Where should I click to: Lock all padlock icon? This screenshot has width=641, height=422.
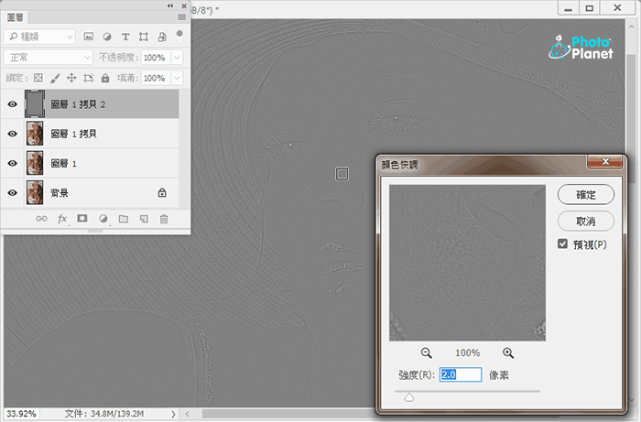[105, 78]
